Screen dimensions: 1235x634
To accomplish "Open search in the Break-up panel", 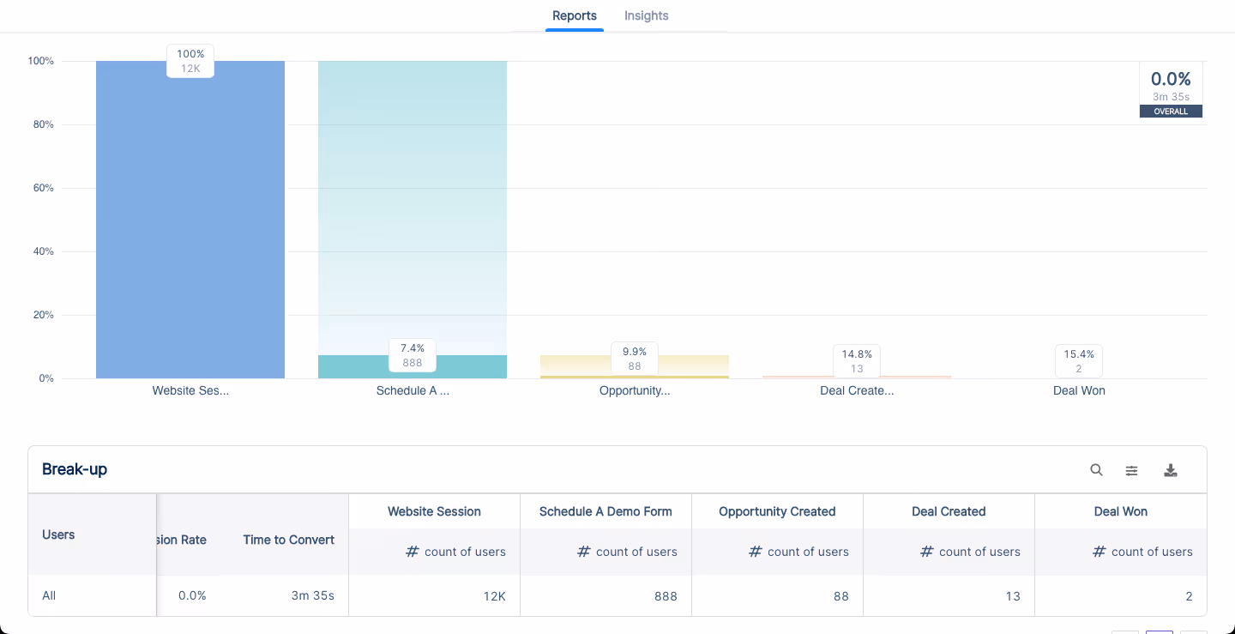I will pos(1096,469).
